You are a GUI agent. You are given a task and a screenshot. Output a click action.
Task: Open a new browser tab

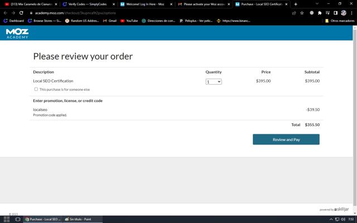[296, 4]
